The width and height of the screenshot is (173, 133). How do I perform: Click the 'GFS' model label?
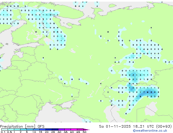click(41, 126)
